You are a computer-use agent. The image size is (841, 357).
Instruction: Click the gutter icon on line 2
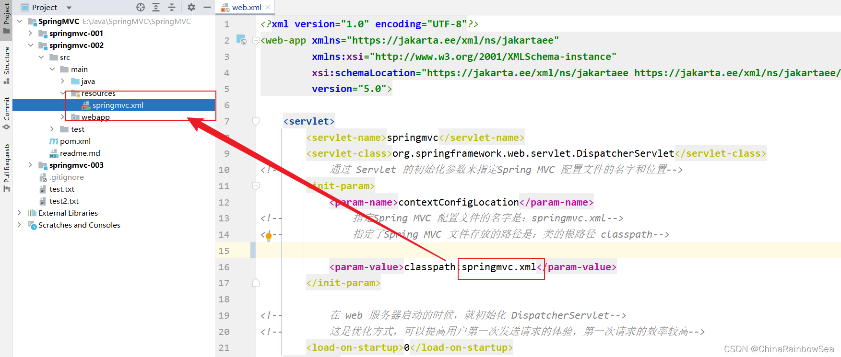(x=241, y=40)
